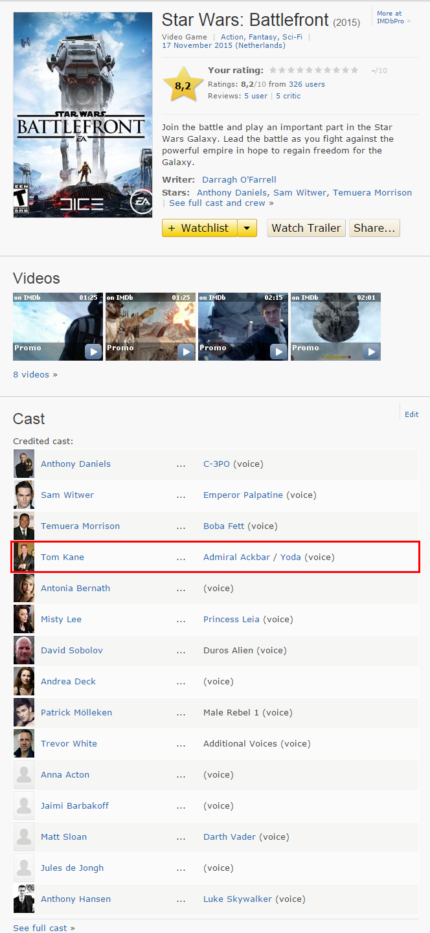
Task: Click the gold 8,2 rating star
Action: point(183,84)
